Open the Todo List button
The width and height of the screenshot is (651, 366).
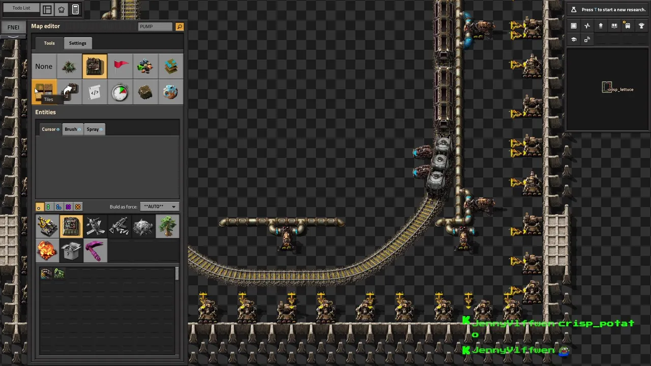click(21, 8)
